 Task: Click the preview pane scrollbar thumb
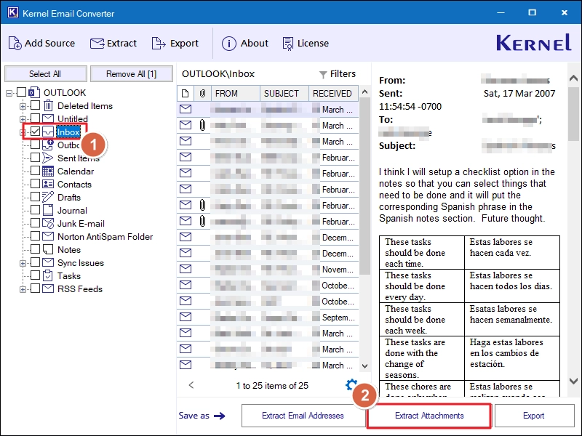[573, 114]
